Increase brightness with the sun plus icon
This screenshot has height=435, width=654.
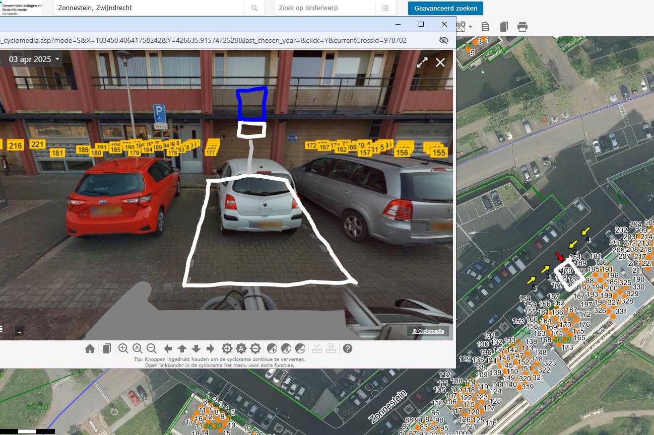click(227, 348)
